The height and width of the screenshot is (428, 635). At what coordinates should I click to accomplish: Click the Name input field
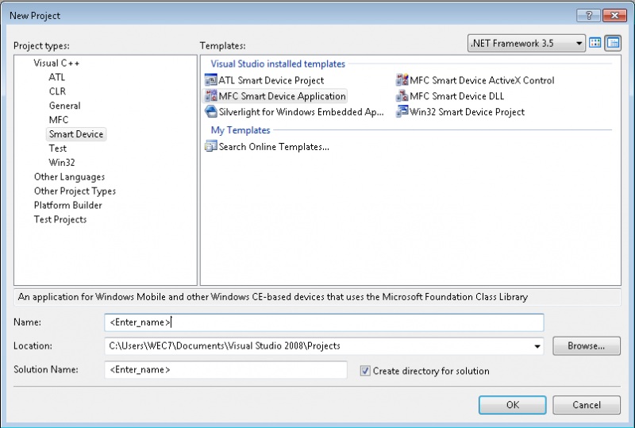coord(324,322)
